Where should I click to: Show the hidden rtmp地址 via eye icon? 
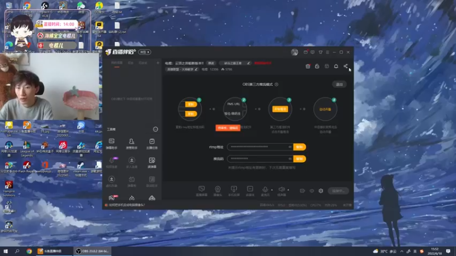(x=290, y=147)
